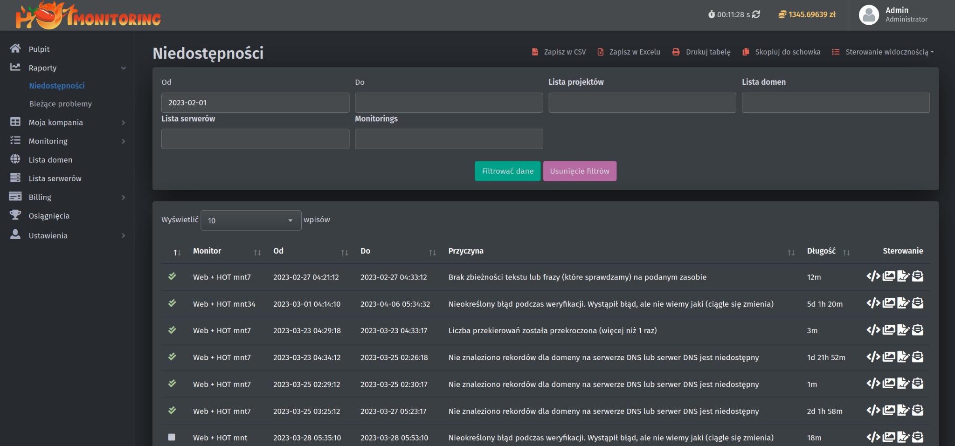Click the HOT Monitoring logo
Image resolution: width=955 pixels, height=446 pixels.
(x=88, y=15)
